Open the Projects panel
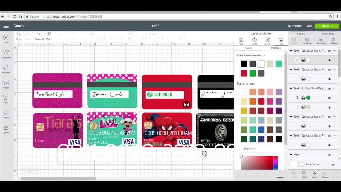This screenshot has height=192, width=341. tap(6, 69)
